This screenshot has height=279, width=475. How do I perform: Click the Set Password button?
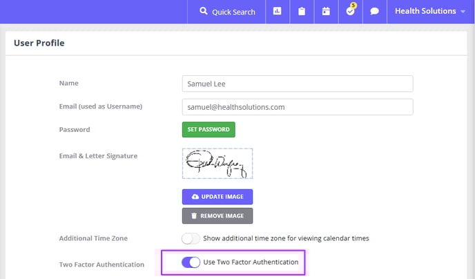coord(209,129)
